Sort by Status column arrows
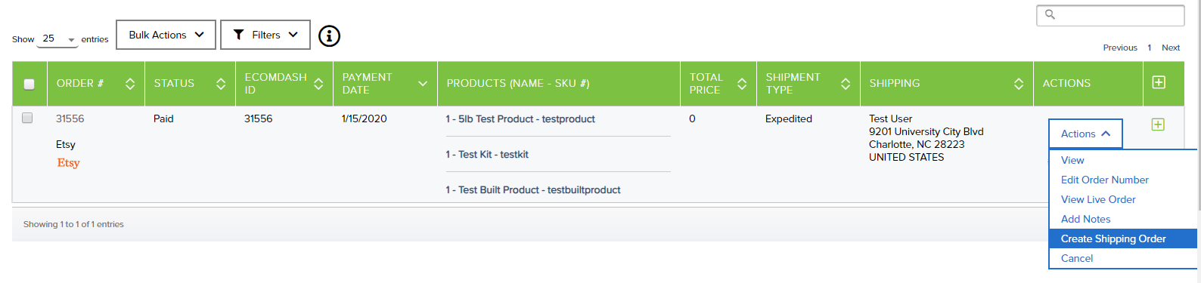 (x=221, y=84)
